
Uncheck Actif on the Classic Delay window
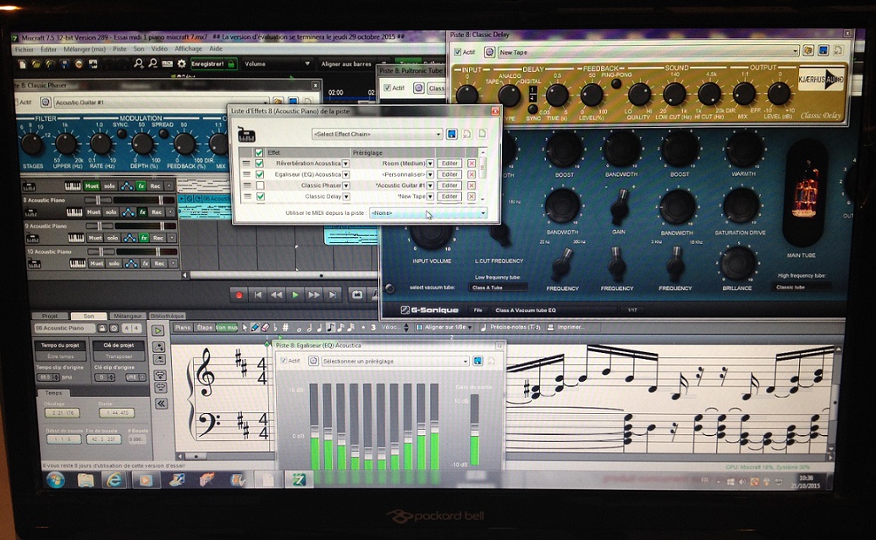457,52
